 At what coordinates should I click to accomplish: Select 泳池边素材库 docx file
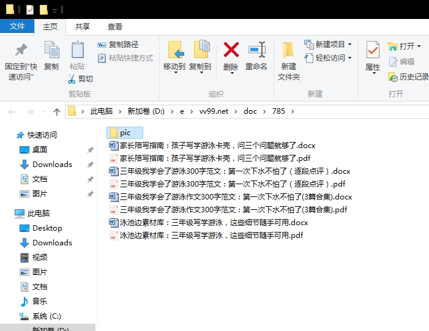[x=209, y=222]
